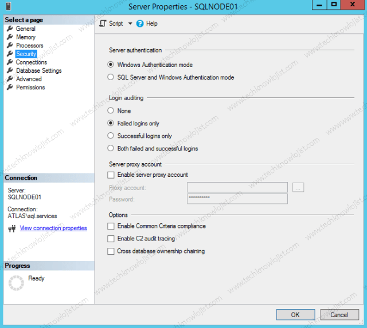Click the wrench icon beside Database Settings
Viewport: 367px width, 328px height.
click(x=10, y=70)
